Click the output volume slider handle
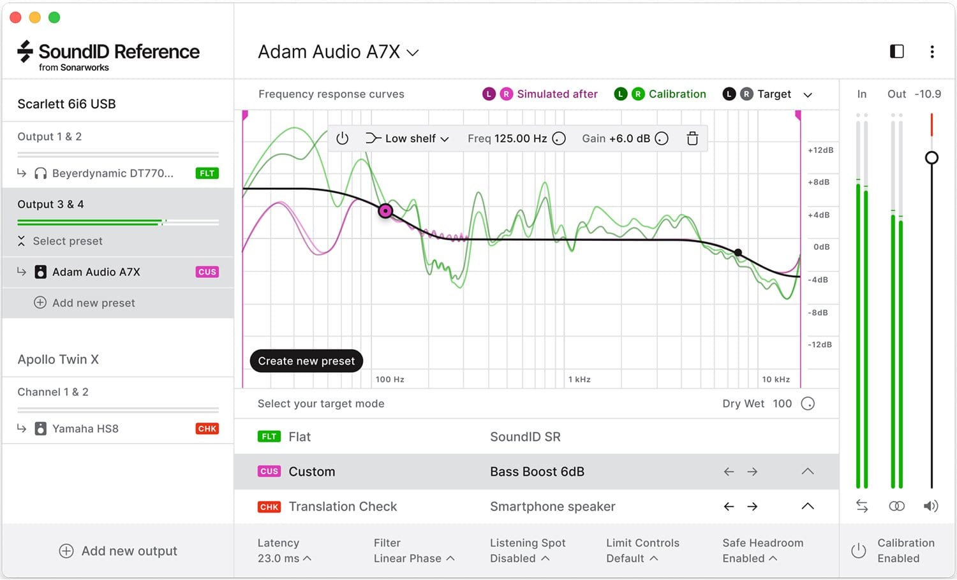 tap(931, 157)
